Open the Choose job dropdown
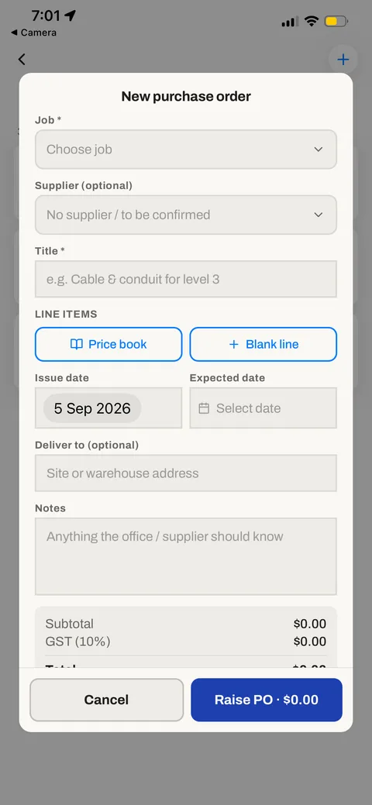 tap(186, 150)
